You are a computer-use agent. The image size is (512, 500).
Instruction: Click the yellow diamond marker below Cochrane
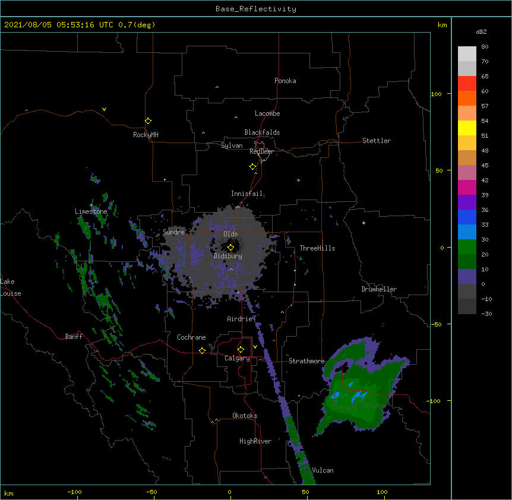click(x=202, y=350)
